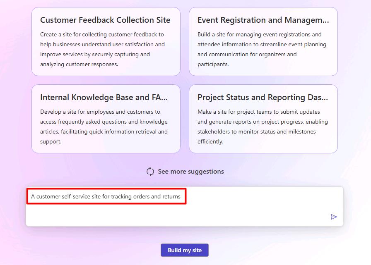Click the refresh icon beside See more suggestions
The image size is (371, 265).
(x=150, y=172)
